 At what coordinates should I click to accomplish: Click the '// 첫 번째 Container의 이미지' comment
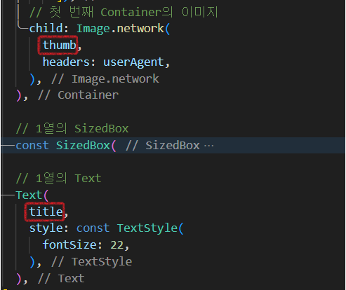click(124, 12)
